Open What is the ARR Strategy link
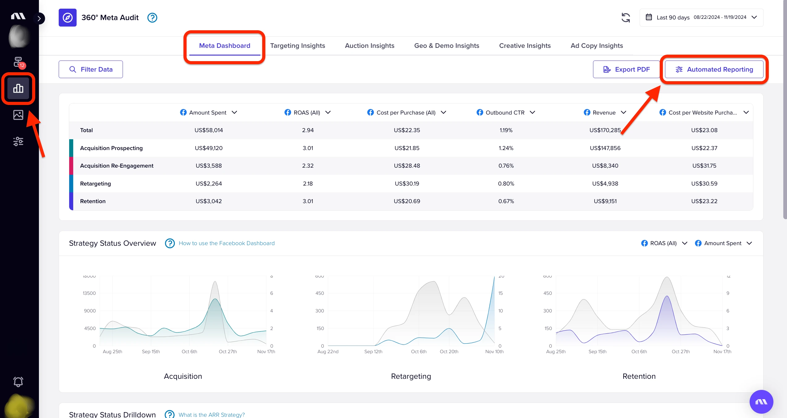 click(x=212, y=415)
